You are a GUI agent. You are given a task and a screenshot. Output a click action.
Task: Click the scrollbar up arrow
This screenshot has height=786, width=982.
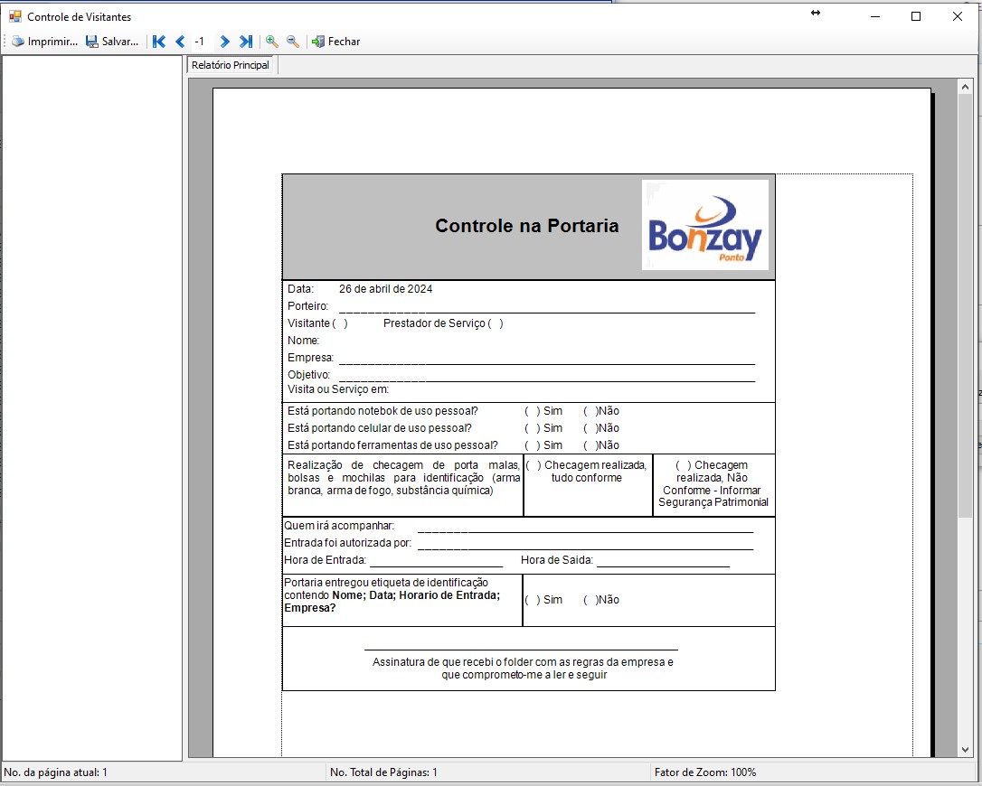coord(965,87)
